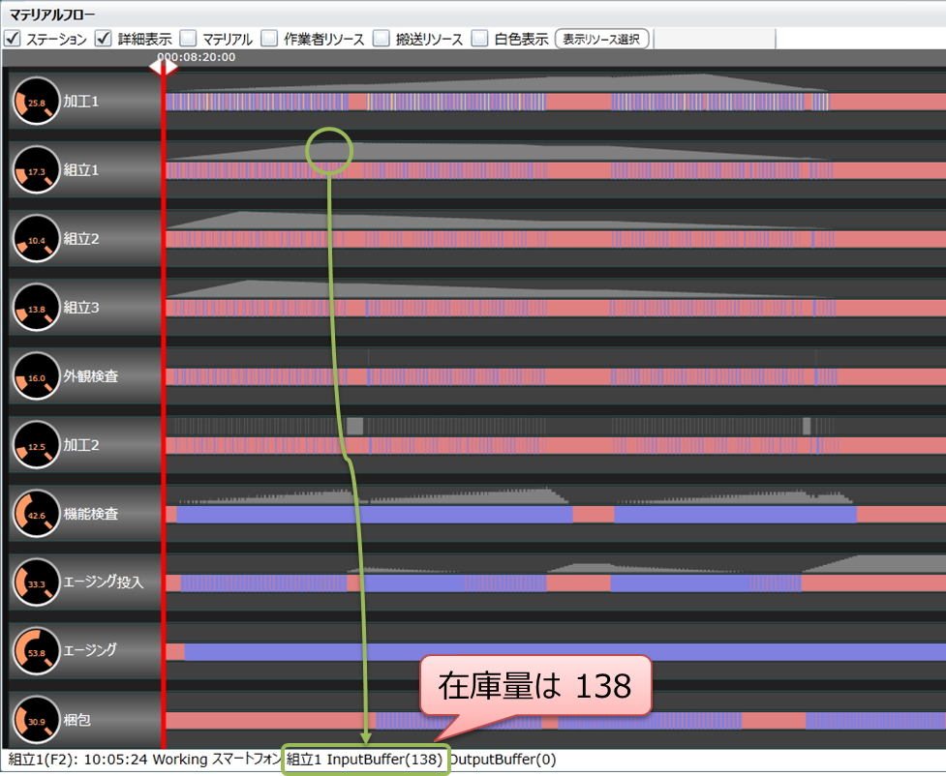
Task: Uncheck the 詳細表示 checkbox
Action: (x=104, y=39)
